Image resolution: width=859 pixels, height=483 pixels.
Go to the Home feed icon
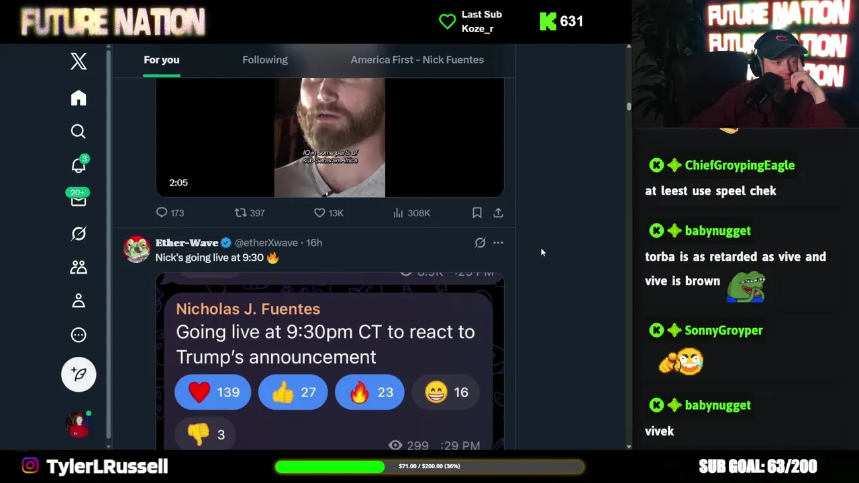click(79, 98)
